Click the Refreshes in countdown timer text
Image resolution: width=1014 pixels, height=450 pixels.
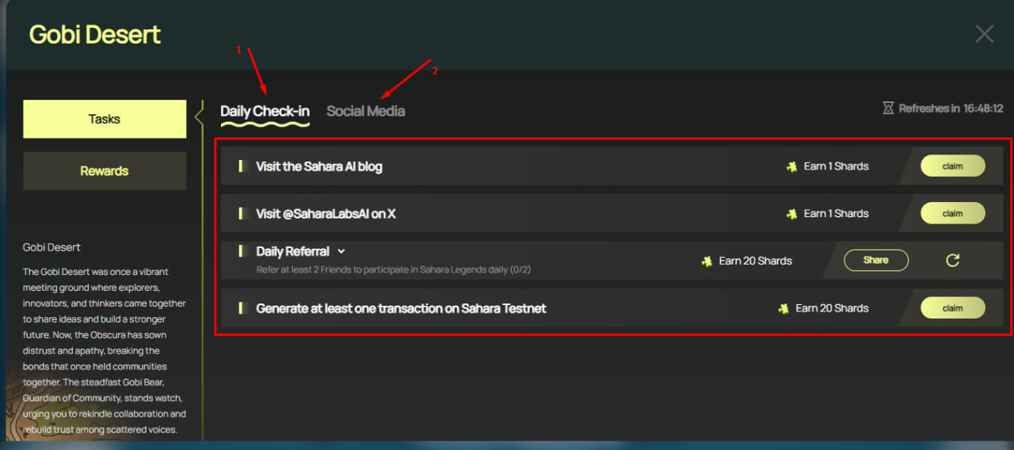coord(951,109)
